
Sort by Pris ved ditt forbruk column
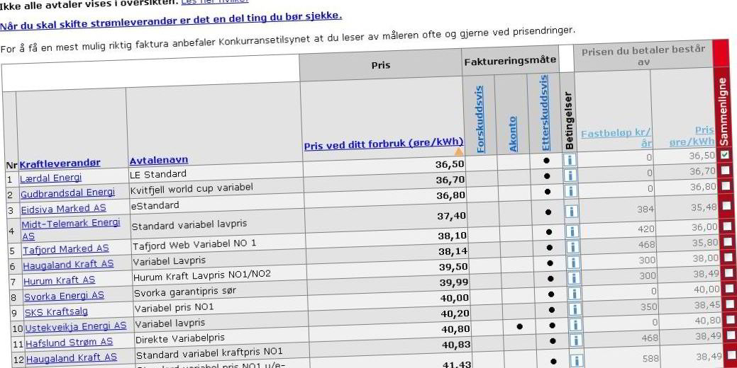[x=384, y=144]
